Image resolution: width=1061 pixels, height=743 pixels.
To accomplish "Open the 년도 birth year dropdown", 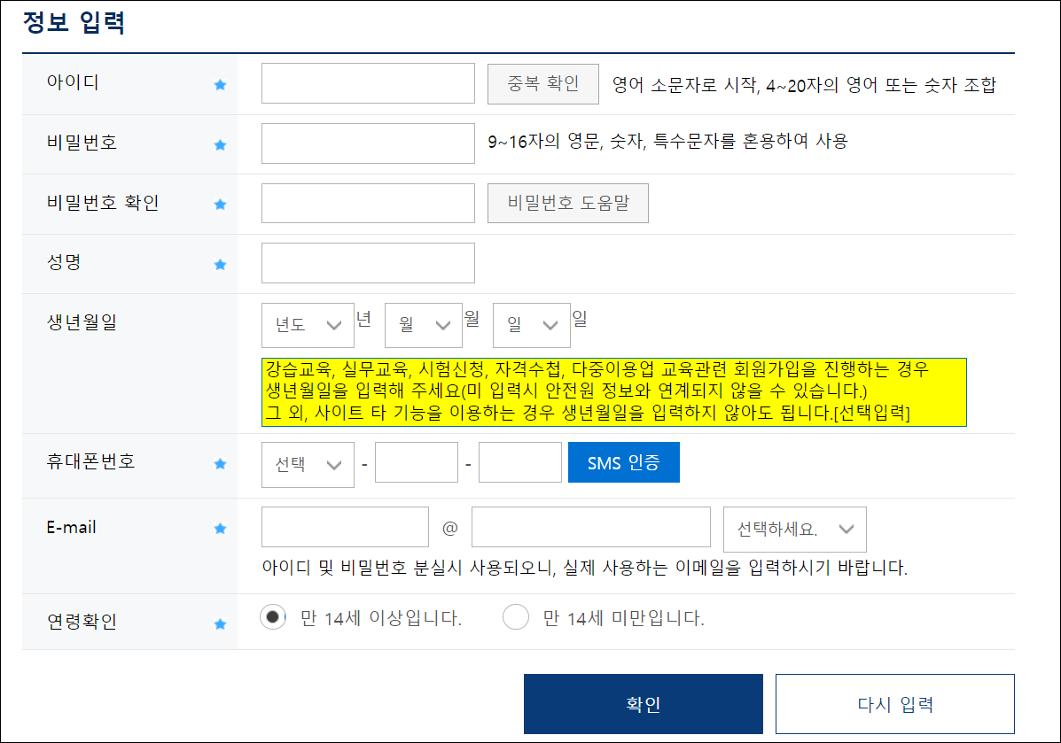I will click(x=308, y=325).
